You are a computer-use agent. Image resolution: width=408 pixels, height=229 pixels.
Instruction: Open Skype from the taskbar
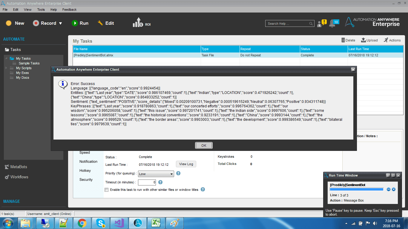[100, 223]
